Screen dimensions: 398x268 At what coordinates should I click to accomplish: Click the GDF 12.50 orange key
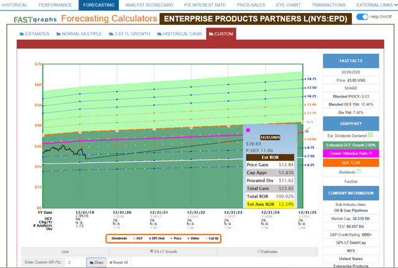click(351, 163)
